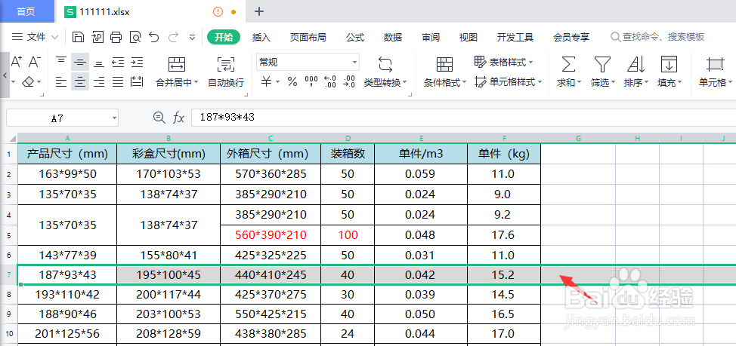The width and height of the screenshot is (736, 346).
Task: Click the Sort (排序) icon
Action: point(635,63)
